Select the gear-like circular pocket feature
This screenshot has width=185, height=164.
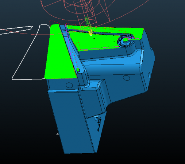125,41
